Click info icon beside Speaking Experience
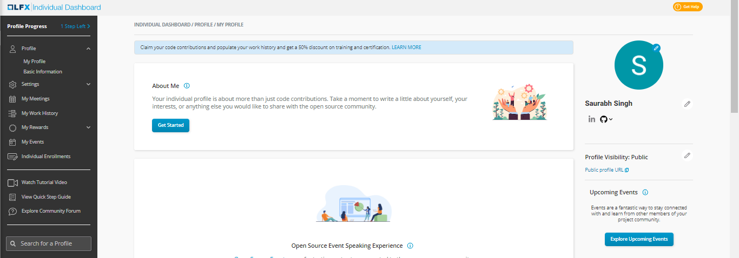Screen dimensions: 739x258 410,246
